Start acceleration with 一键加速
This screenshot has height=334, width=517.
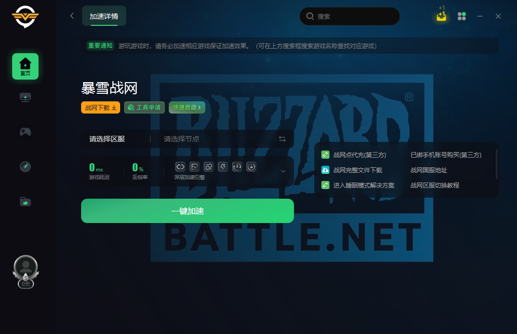(187, 211)
